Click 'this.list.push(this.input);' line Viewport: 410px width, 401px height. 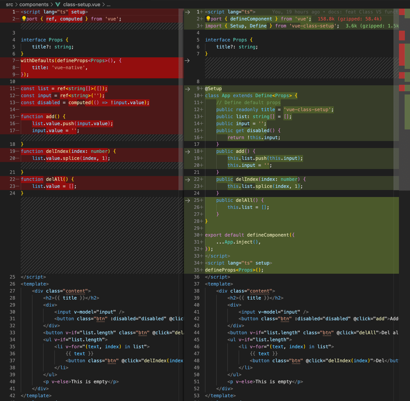click(265, 158)
